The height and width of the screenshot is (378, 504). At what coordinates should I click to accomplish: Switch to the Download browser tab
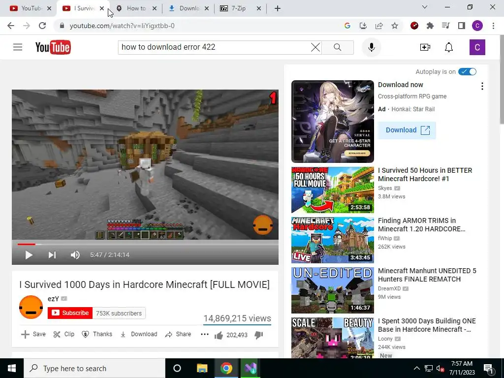click(x=189, y=8)
